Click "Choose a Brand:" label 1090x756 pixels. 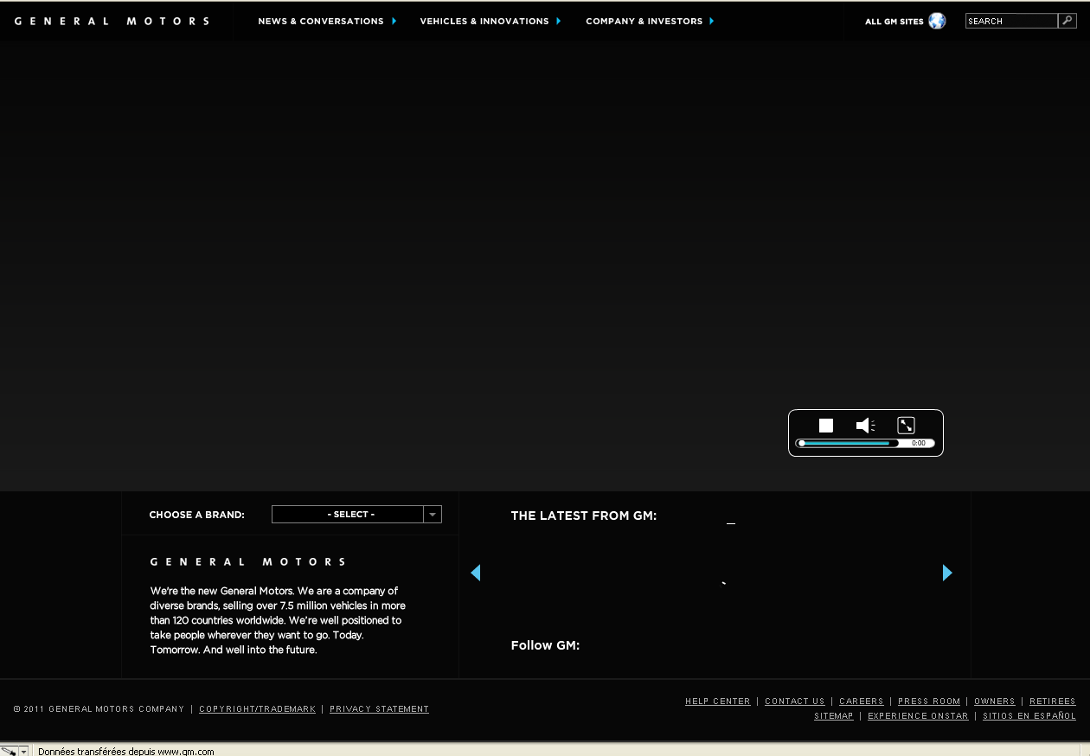(x=197, y=515)
